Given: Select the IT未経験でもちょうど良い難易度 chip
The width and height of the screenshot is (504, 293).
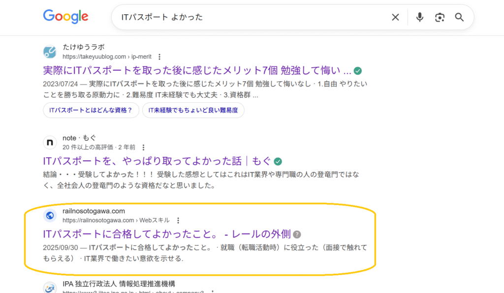Looking at the screenshot, I should [193, 111].
